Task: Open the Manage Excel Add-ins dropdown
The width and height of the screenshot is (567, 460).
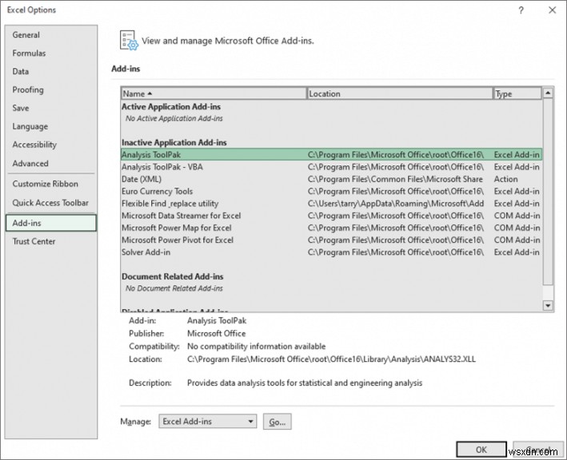Action: pyautogui.click(x=208, y=422)
